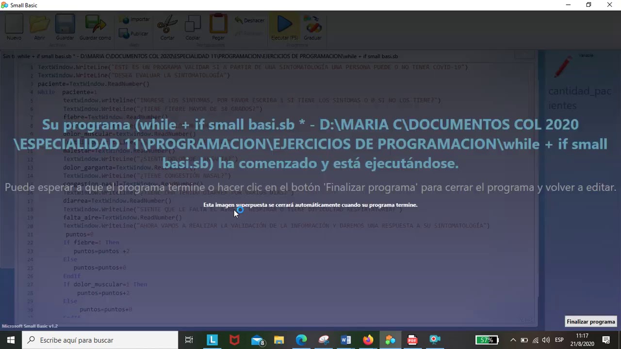Open the PDF reader taskbar icon

413,340
